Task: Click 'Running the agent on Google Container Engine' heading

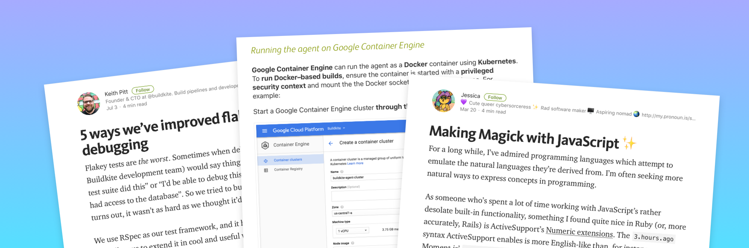Action: (x=337, y=48)
